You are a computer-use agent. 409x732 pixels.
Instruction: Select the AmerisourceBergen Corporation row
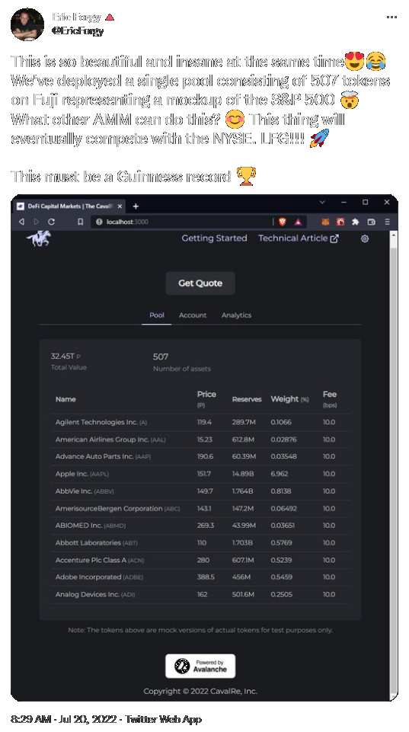200,508
